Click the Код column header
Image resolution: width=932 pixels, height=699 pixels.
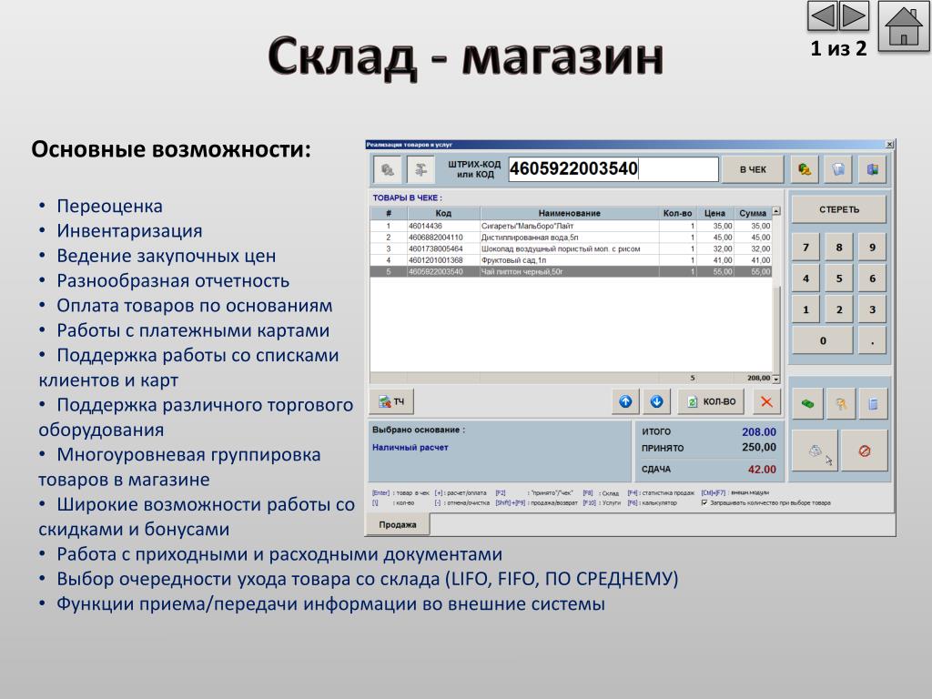pos(443,213)
